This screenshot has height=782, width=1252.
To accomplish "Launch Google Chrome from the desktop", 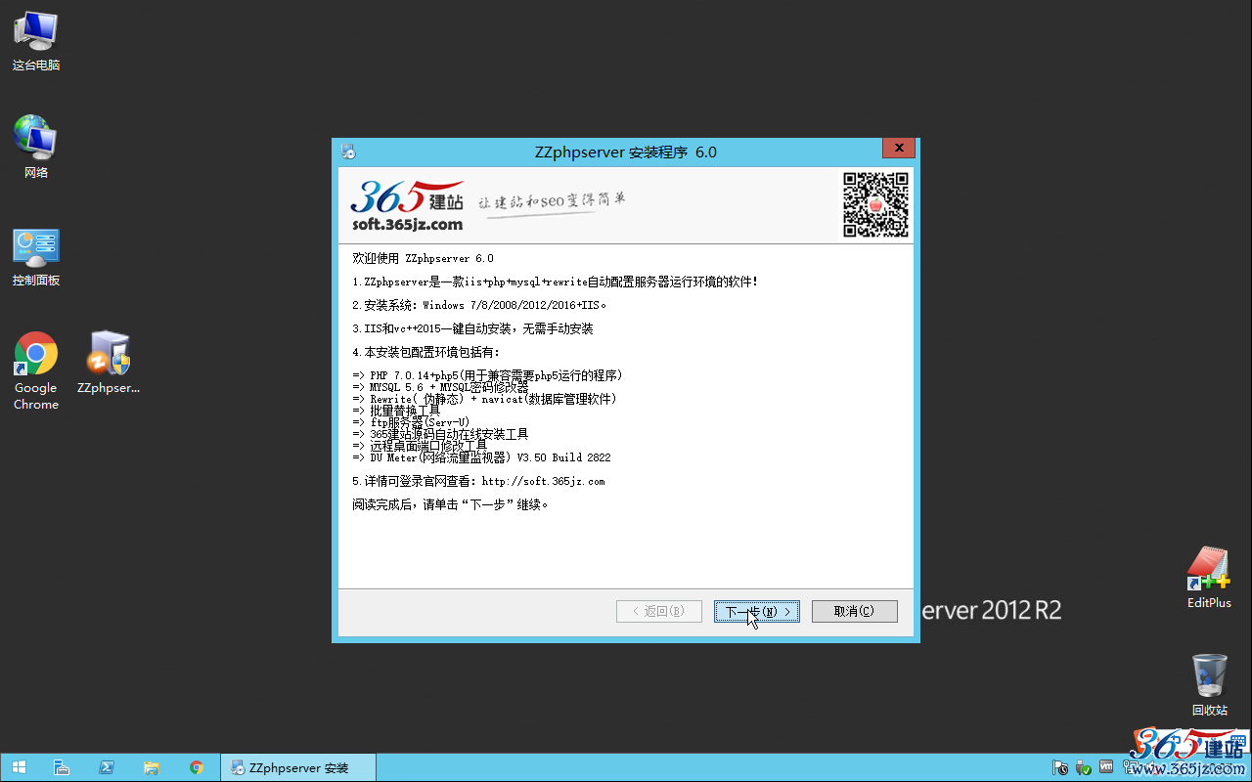I will tap(36, 370).
